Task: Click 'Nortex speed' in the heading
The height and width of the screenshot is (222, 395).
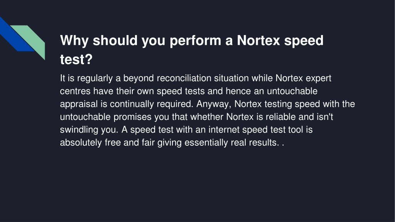Action: point(280,40)
